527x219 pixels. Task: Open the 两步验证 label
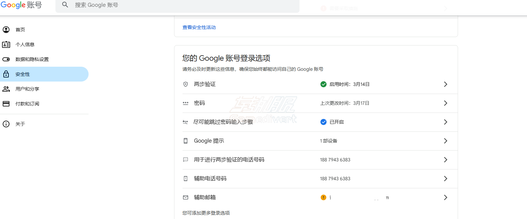click(205, 84)
